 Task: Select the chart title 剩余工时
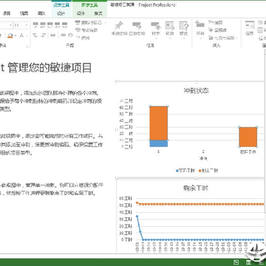tap(196, 188)
